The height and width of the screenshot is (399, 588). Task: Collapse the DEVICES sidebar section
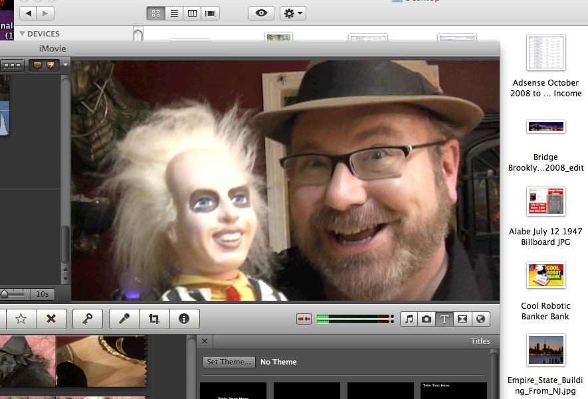(22, 34)
